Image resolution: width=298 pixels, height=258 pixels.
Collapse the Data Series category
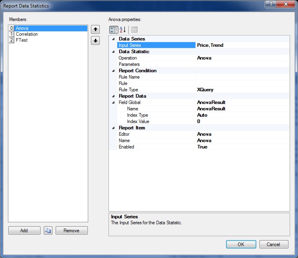(113, 39)
